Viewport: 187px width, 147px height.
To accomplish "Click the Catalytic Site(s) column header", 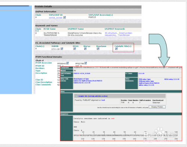I will (123, 46).
